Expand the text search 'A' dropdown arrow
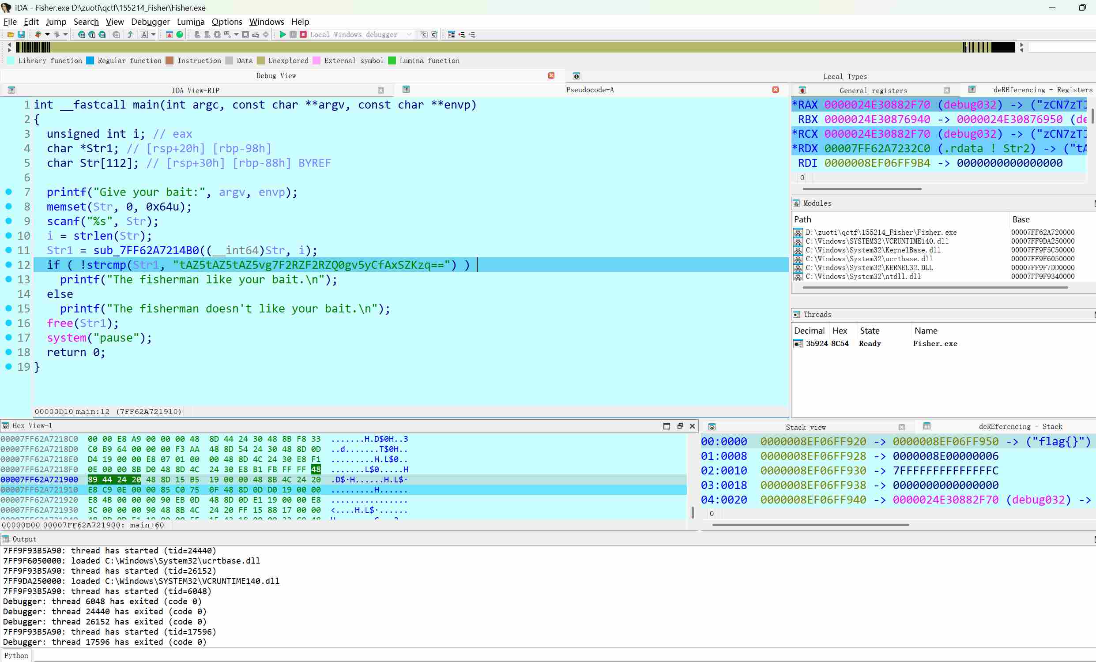 pos(154,34)
